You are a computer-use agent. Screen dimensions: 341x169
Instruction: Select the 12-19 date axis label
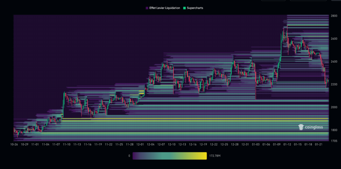tap(203, 144)
